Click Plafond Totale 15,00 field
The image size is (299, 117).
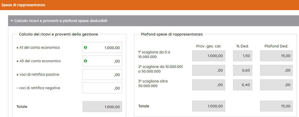pyautogui.click(x=276, y=106)
